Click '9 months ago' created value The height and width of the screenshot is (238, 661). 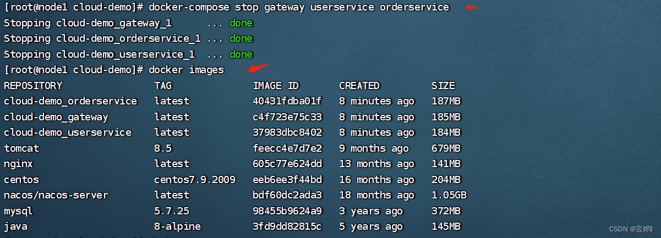pos(374,148)
